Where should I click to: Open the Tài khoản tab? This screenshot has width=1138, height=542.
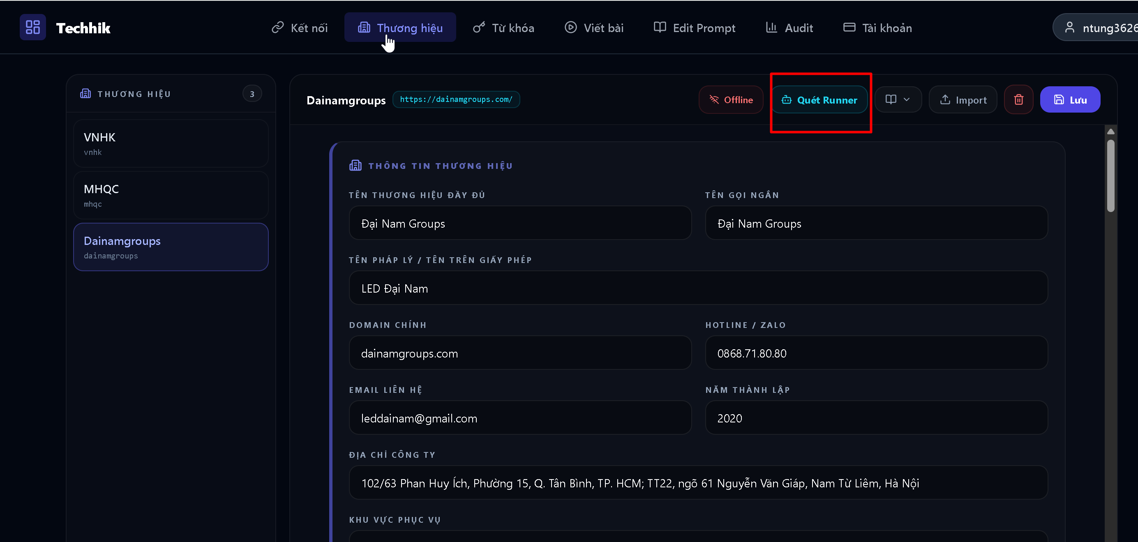coord(877,28)
